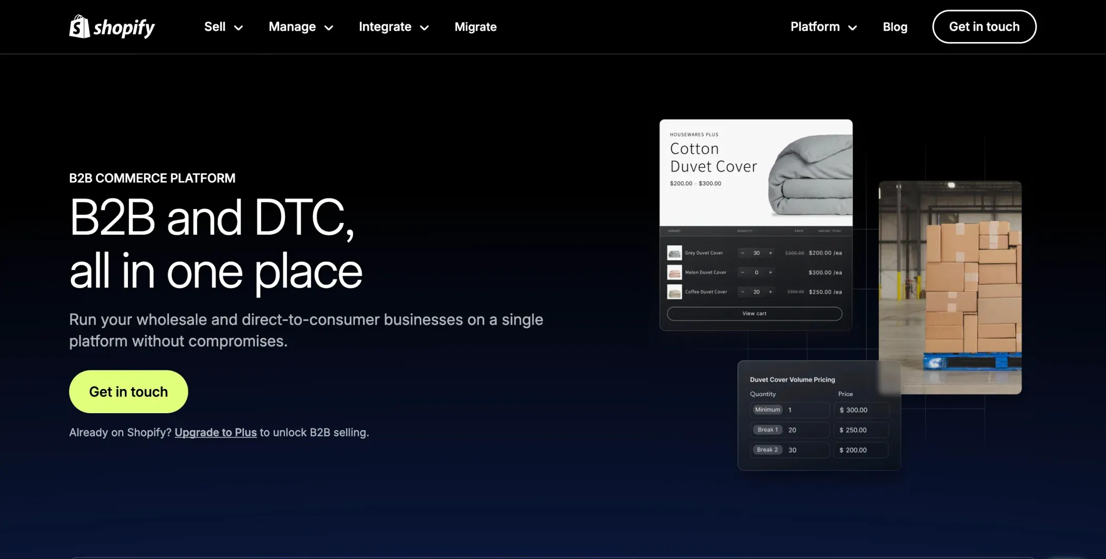Click the Break 1 quantity field
Screen dimensions: 1106x559
click(806, 430)
